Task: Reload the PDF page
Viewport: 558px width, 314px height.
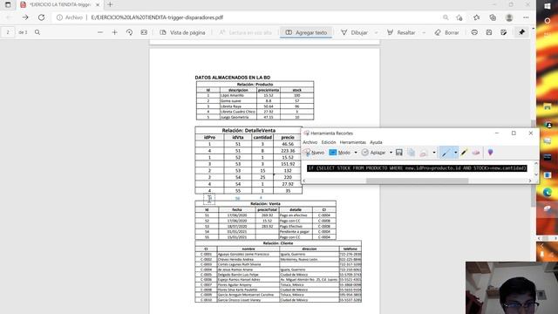Action: pos(41,17)
